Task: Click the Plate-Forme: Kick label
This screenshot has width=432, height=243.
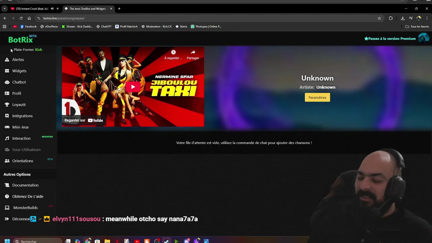Action: [x=28, y=50]
